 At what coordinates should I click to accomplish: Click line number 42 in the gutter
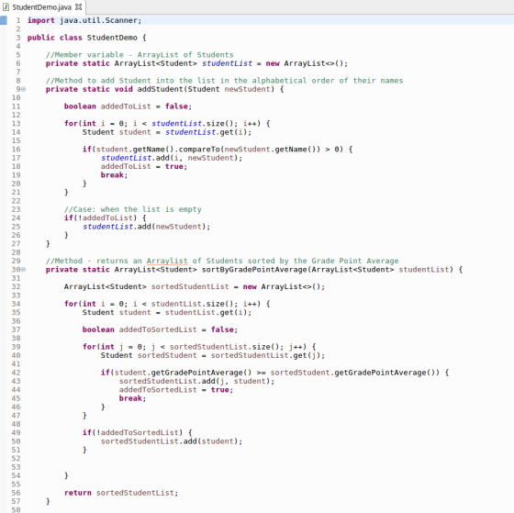(x=17, y=373)
